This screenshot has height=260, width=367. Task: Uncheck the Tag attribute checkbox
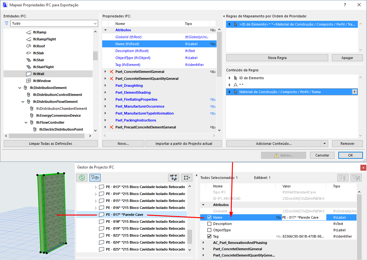click(209, 236)
